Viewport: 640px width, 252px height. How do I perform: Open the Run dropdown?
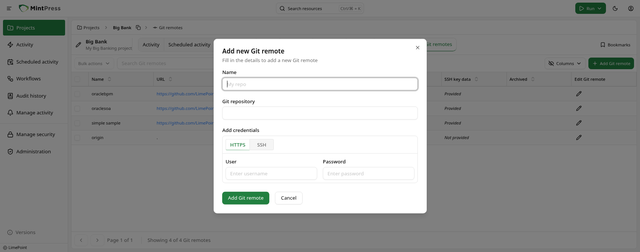(590, 8)
